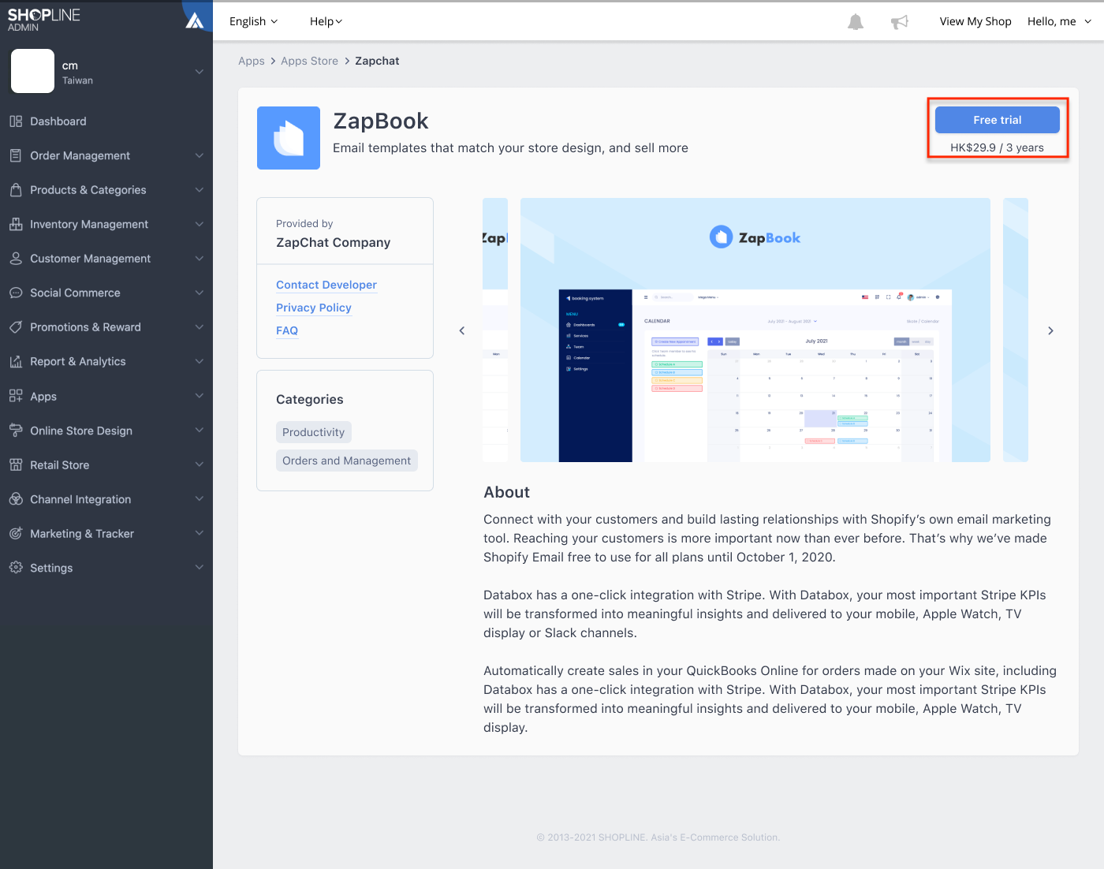
Task: Click the Social Commerce chat bubble icon
Action: (x=16, y=293)
